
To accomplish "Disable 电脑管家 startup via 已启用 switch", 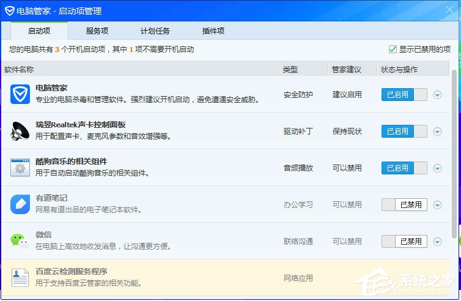I will click(x=404, y=95).
